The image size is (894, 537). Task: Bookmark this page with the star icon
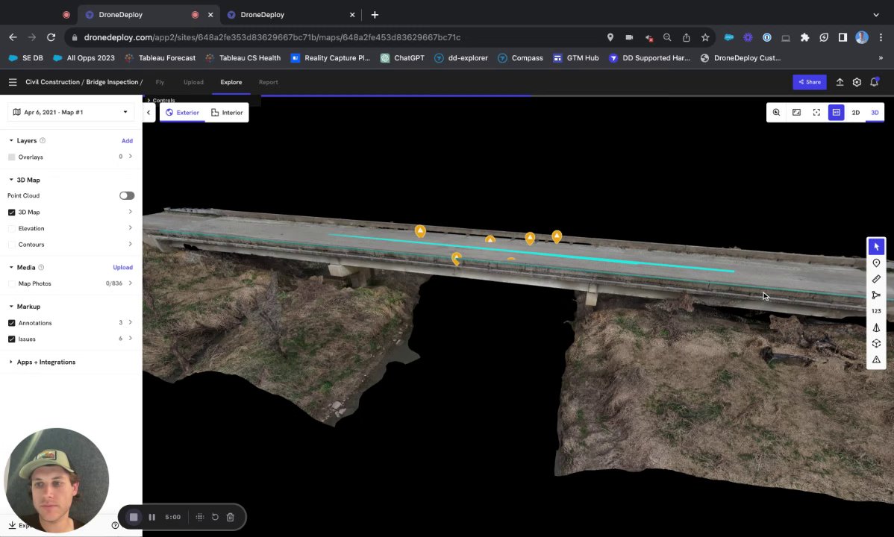(705, 37)
